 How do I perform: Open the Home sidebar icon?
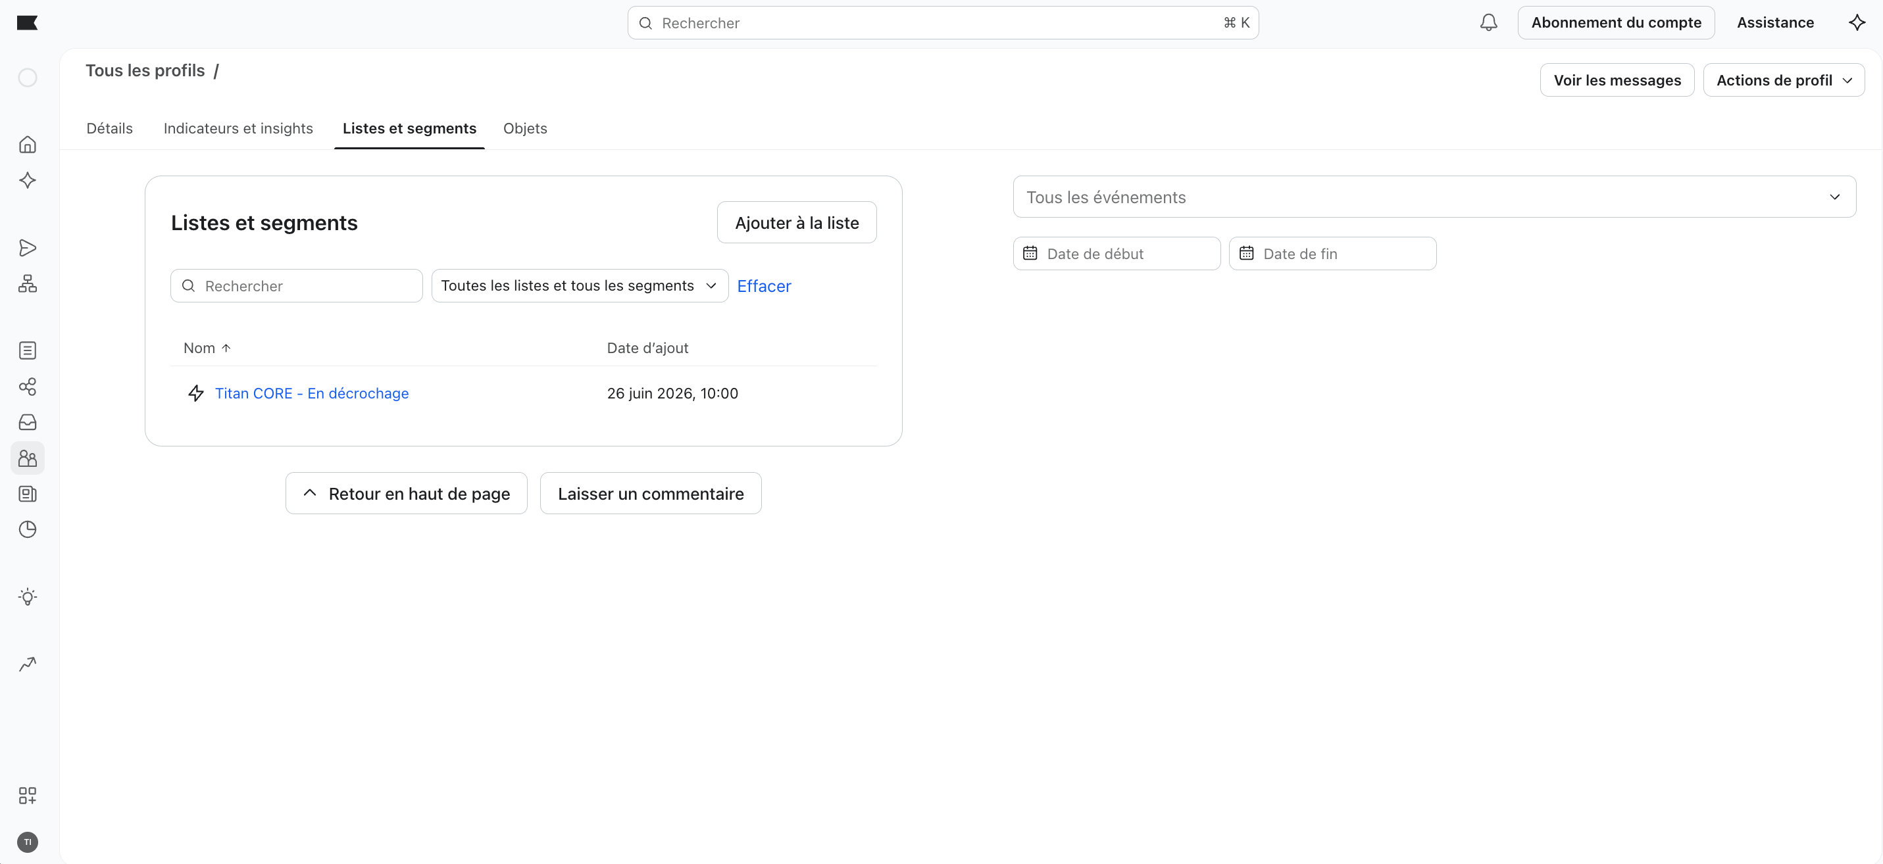click(x=28, y=145)
